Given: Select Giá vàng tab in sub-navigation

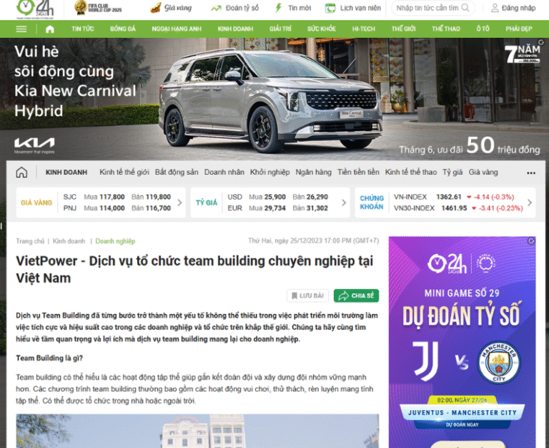Looking at the screenshot, I should 483,172.
